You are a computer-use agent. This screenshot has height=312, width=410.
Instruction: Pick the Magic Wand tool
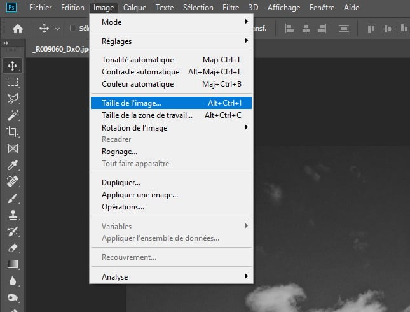[12, 115]
